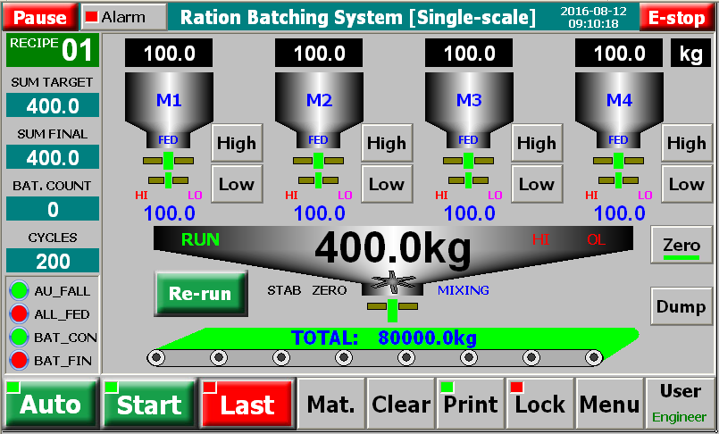Click the TOTAL 80000.0kg conveyor readout
This screenshot has width=719, height=434.
click(x=384, y=338)
